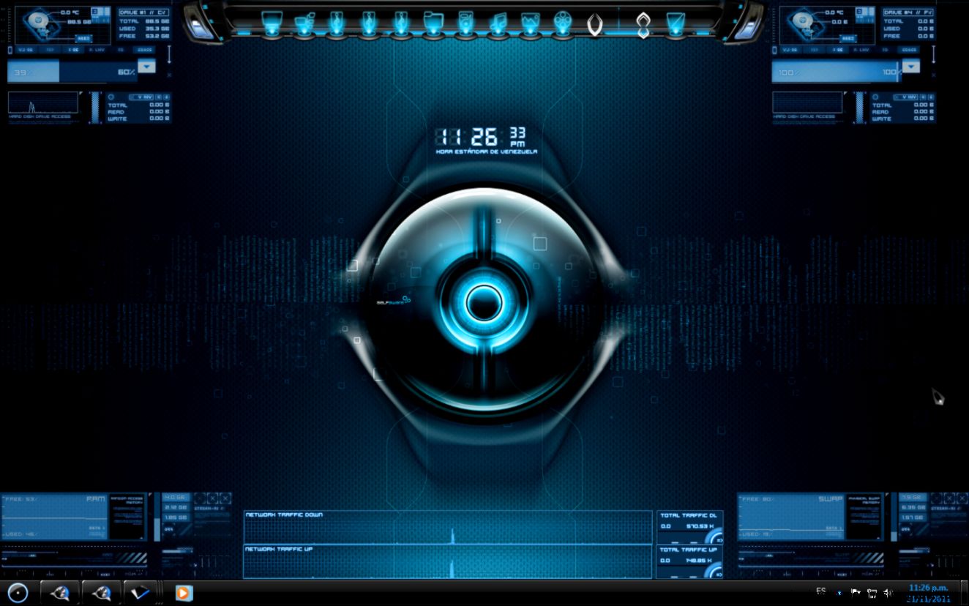Open the recycle bin icon at the dock's right
This screenshot has height=606, width=969.
click(673, 23)
